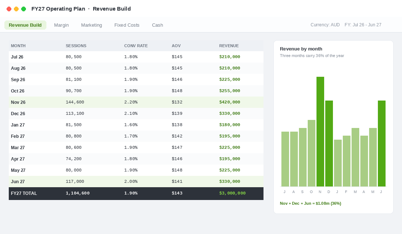Open the Marketing tab
Image resolution: width=402 pixels, height=234 pixels.
pyautogui.click(x=91, y=25)
